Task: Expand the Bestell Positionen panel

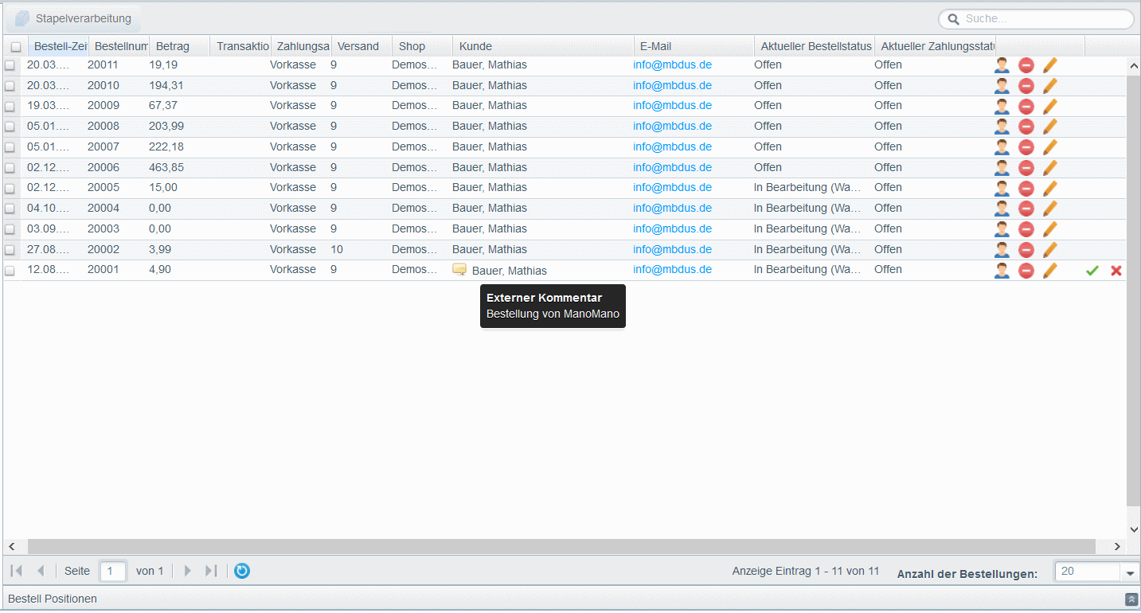Action: [x=1131, y=599]
